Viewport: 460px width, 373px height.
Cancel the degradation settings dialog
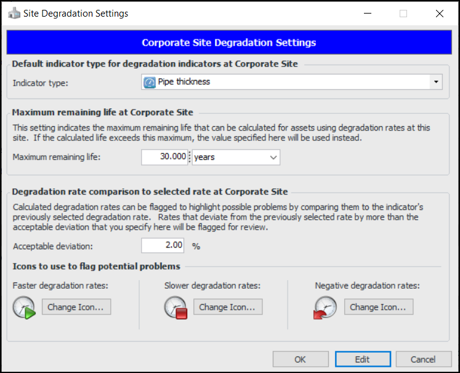422,359
